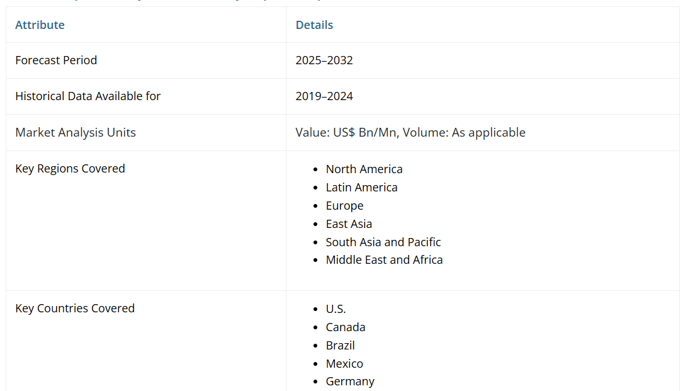This screenshot has height=391, width=683.
Task: Select South Asia and Pacific entry
Action: coord(383,242)
